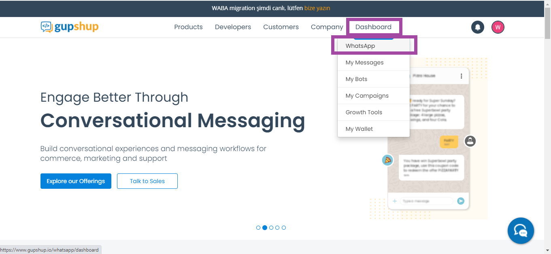Switch to the fourth carousel slide dot
Viewport: 551px width, 254px height.
(x=277, y=228)
